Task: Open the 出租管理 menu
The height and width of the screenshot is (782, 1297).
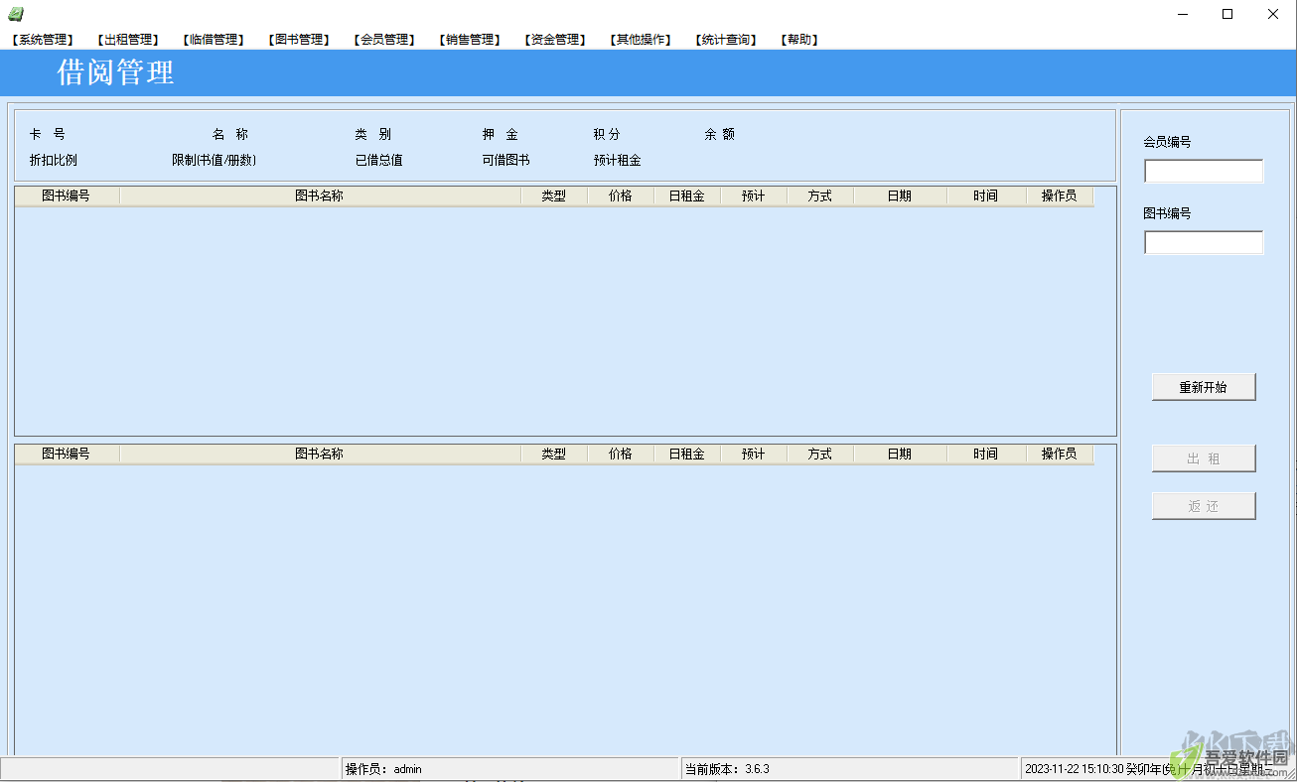Action: 126,40
